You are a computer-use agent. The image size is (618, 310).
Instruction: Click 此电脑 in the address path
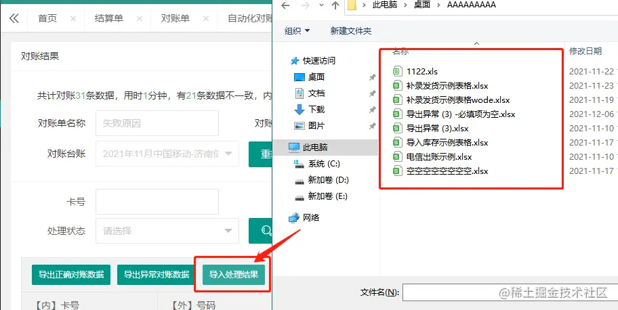pos(385,5)
